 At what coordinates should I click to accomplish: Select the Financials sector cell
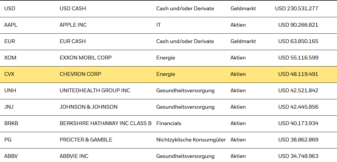[169, 123]
